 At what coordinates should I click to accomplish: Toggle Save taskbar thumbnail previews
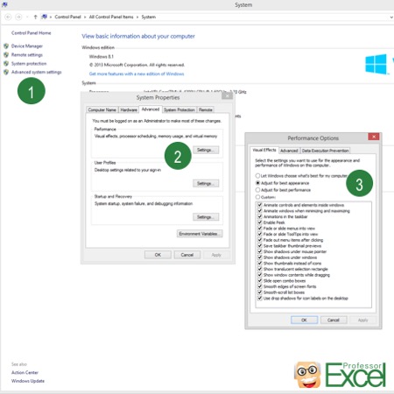260,246
